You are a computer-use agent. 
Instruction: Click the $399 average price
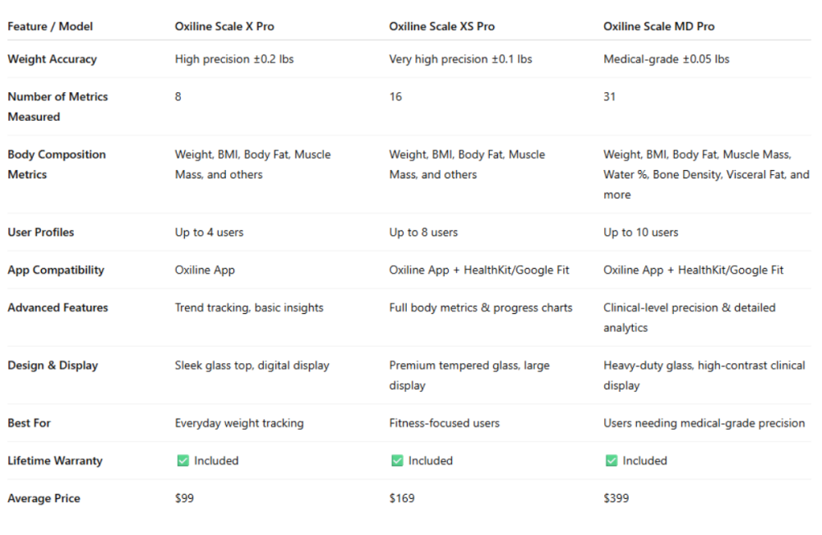click(616, 498)
